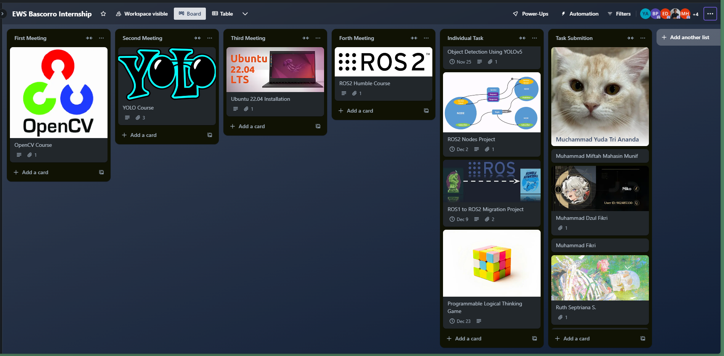Add a card in Task Submition
Image resolution: width=724 pixels, height=356 pixels.
(x=573, y=339)
